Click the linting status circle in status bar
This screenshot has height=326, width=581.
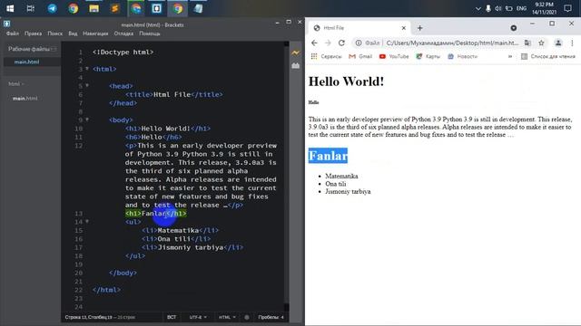pos(247,317)
